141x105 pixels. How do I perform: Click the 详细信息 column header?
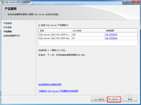click(x=121, y=31)
